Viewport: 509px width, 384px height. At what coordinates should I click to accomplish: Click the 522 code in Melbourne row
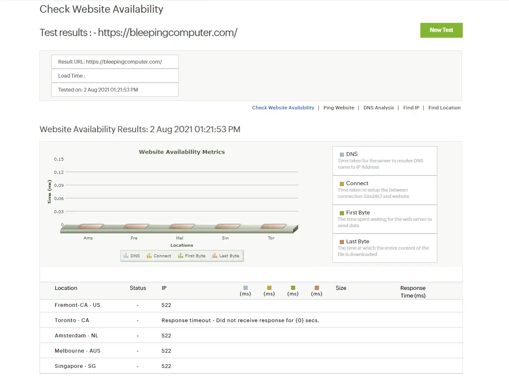[166, 351]
